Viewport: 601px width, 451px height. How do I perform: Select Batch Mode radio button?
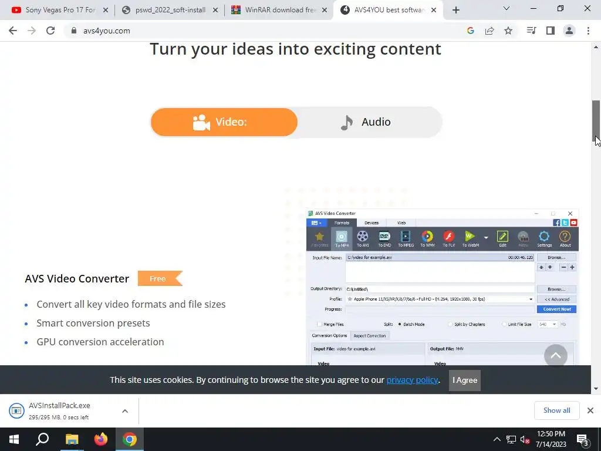coord(400,324)
